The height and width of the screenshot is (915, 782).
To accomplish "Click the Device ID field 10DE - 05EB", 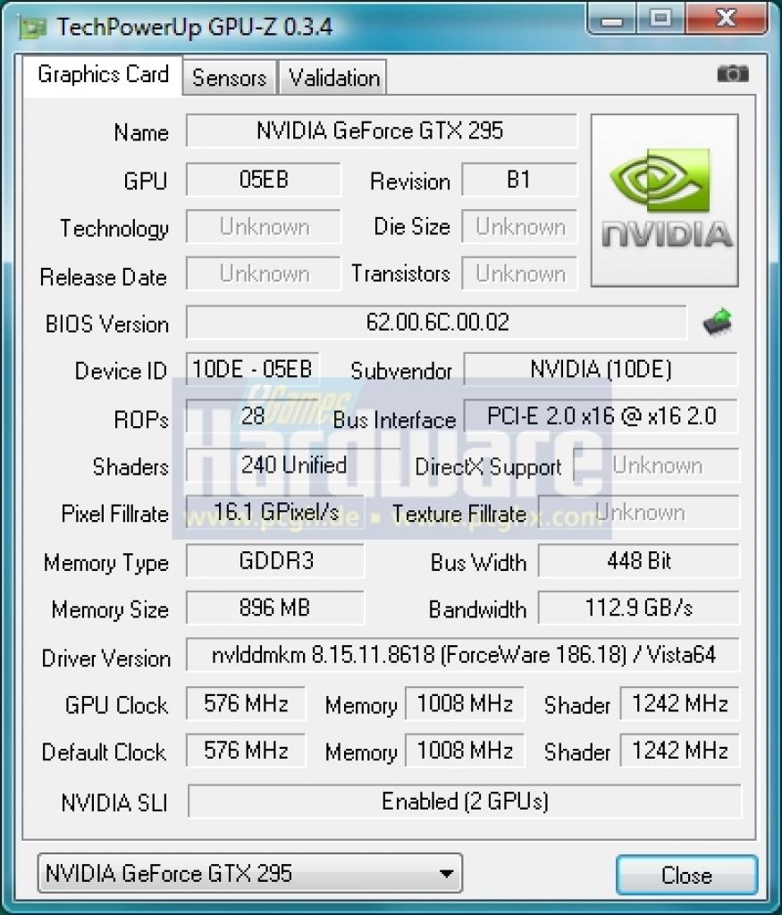I will [x=252, y=369].
